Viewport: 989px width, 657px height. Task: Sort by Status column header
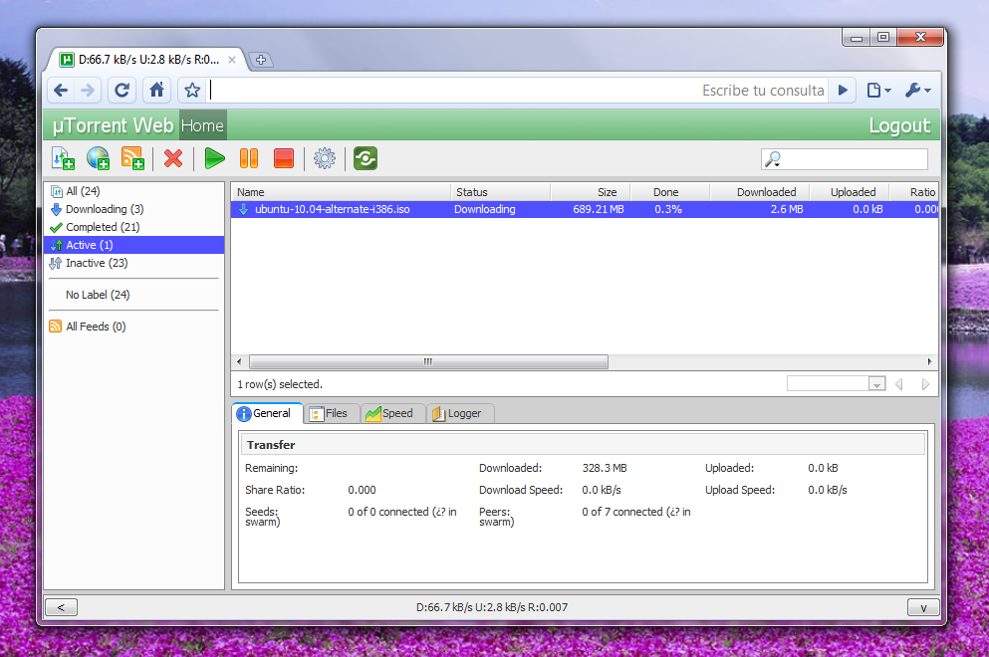point(500,192)
